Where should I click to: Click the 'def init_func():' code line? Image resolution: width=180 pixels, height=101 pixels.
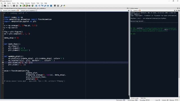(x=12, y=44)
